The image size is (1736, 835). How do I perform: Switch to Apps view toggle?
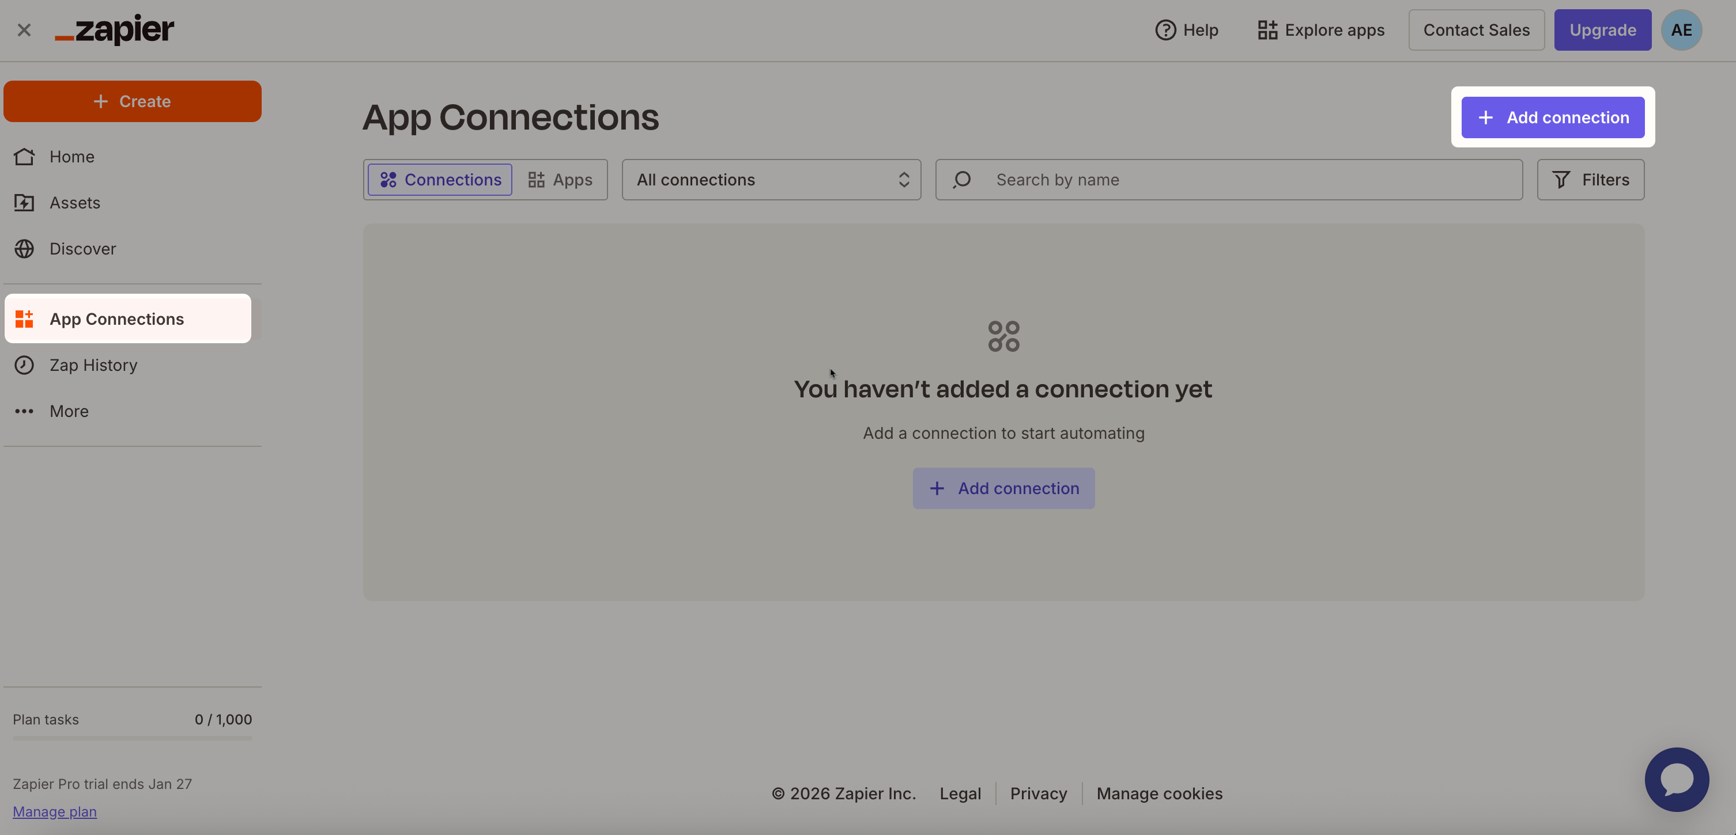(560, 180)
